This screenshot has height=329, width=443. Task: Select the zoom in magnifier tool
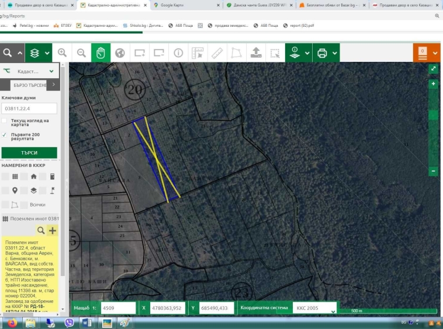tap(62, 52)
